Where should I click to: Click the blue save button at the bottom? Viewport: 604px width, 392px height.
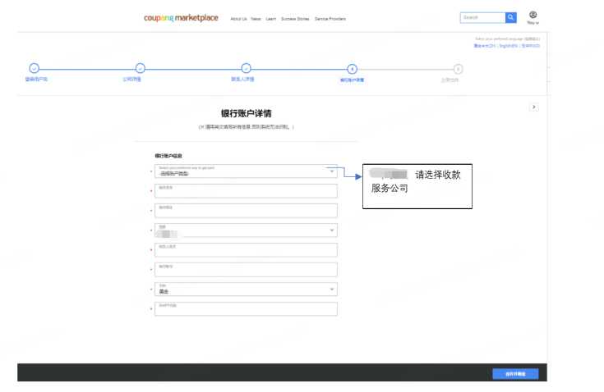click(515, 374)
